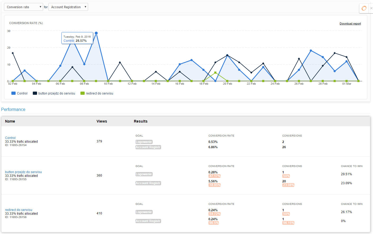The image size is (373, 234).
Task: Toggle the Control legend swatch
Action: (13, 93)
